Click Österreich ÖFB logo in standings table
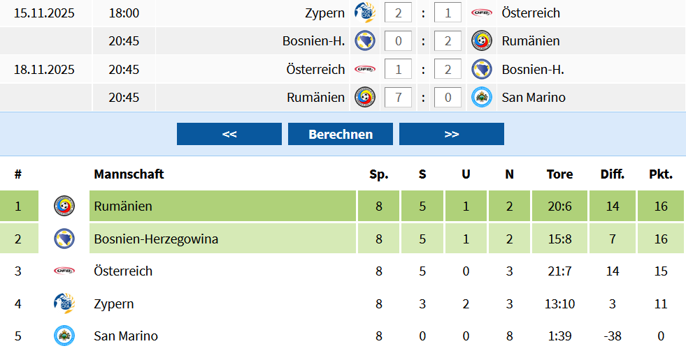This screenshot has width=686, height=353. (64, 271)
